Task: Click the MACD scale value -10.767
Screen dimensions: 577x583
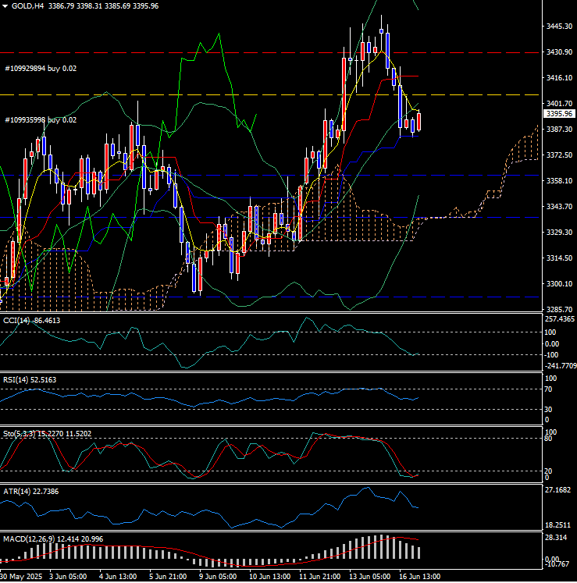Action: 557,564
